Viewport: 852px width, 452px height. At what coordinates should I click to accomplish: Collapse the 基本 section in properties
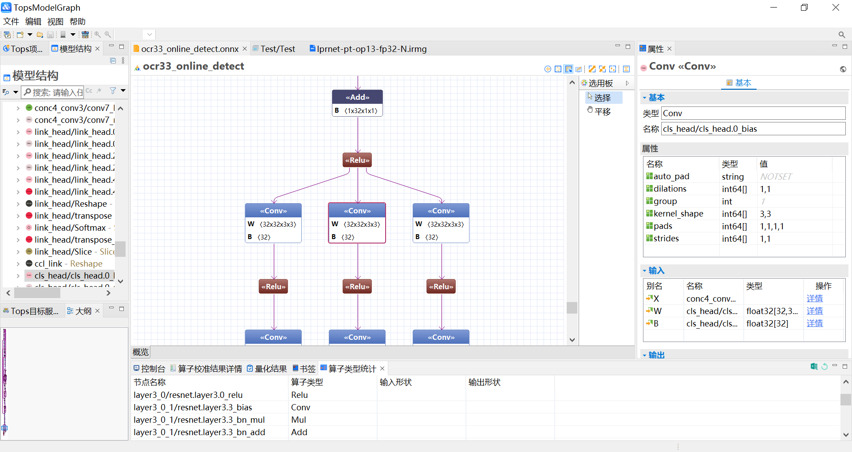644,98
